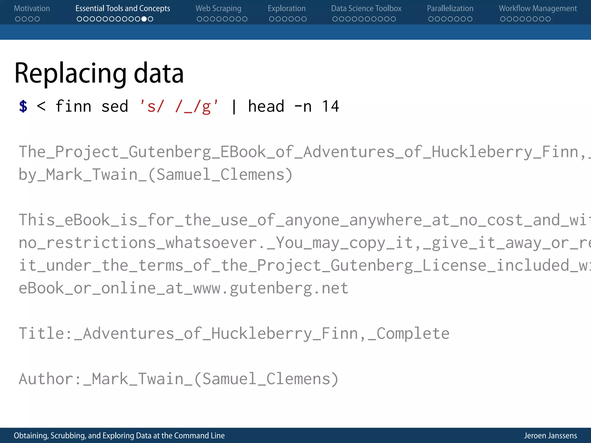Select the filled current-slide dot under Essential Tools
This screenshot has width=591, height=443.
point(144,19)
